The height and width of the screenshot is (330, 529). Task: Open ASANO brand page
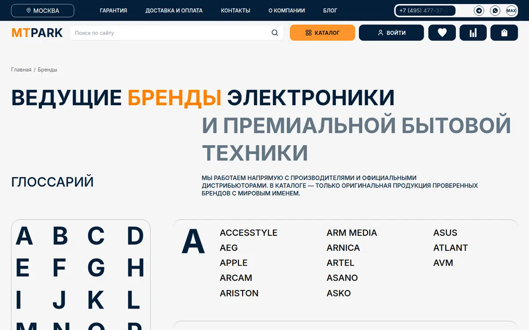[342, 278]
